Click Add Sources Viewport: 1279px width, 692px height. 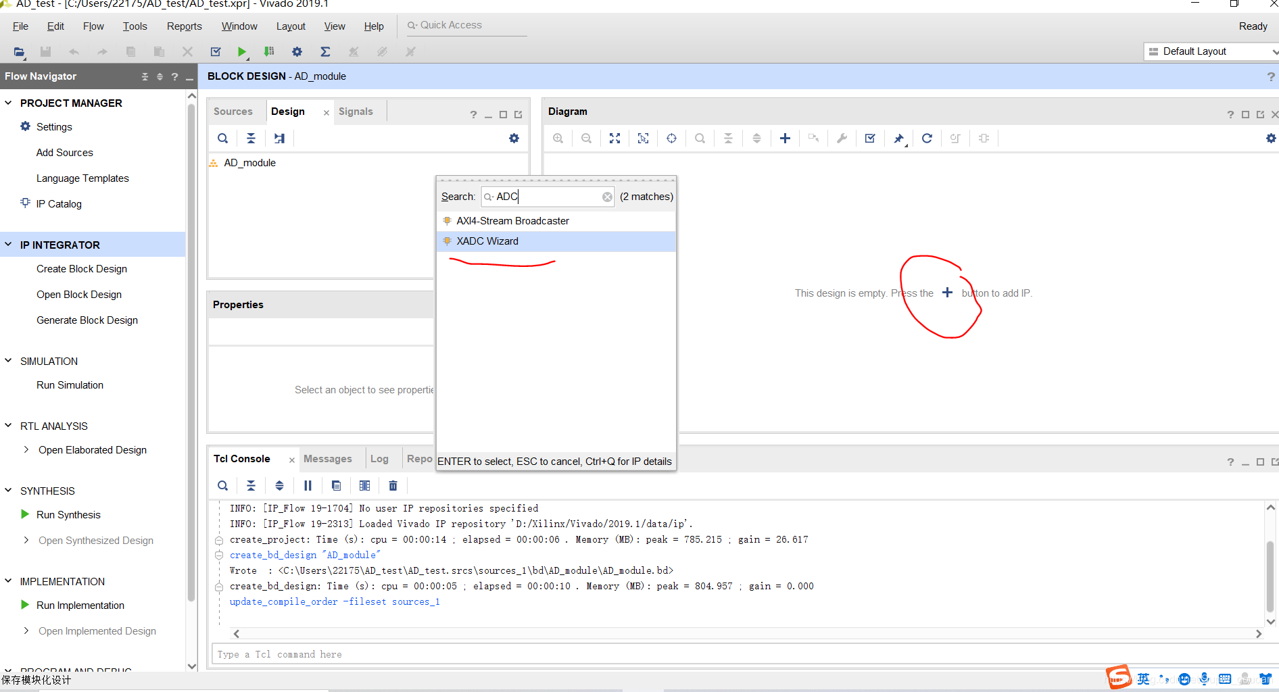pyautogui.click(x=65, y=153)
